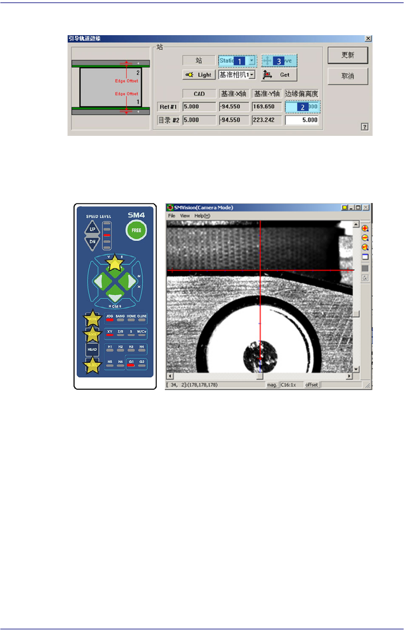Click the 取消 cancel button
This screenshot has width=404, height=634.
348,76
